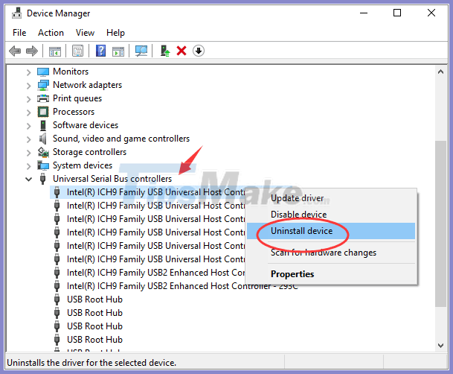Select Properties in the context menu
Viewport: 453px width, 374px height.
[292, 274]
